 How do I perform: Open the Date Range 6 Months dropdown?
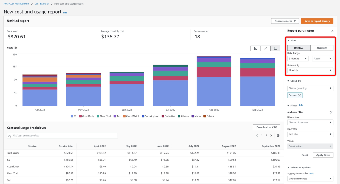pyautogui.click(x=298, y=58)
